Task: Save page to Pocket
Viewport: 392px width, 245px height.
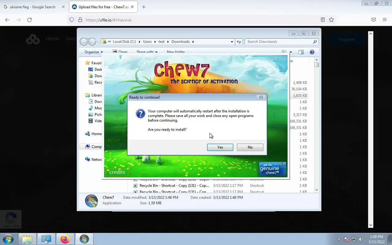Action: (x=374, y=20)
